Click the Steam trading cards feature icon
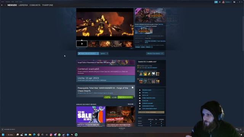The width and height of the screenshot is (244, 137). (140, 108)
